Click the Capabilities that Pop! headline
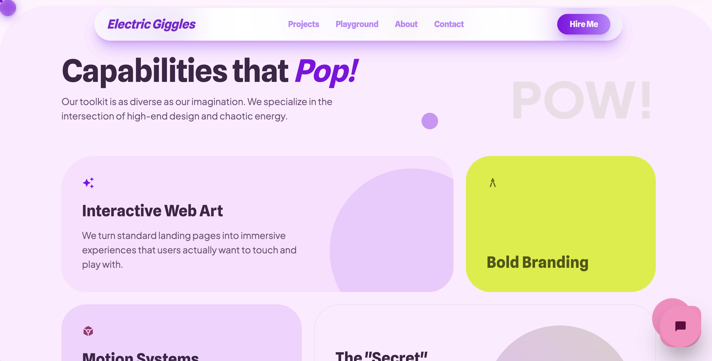The image size is (712, 361). 210,71
